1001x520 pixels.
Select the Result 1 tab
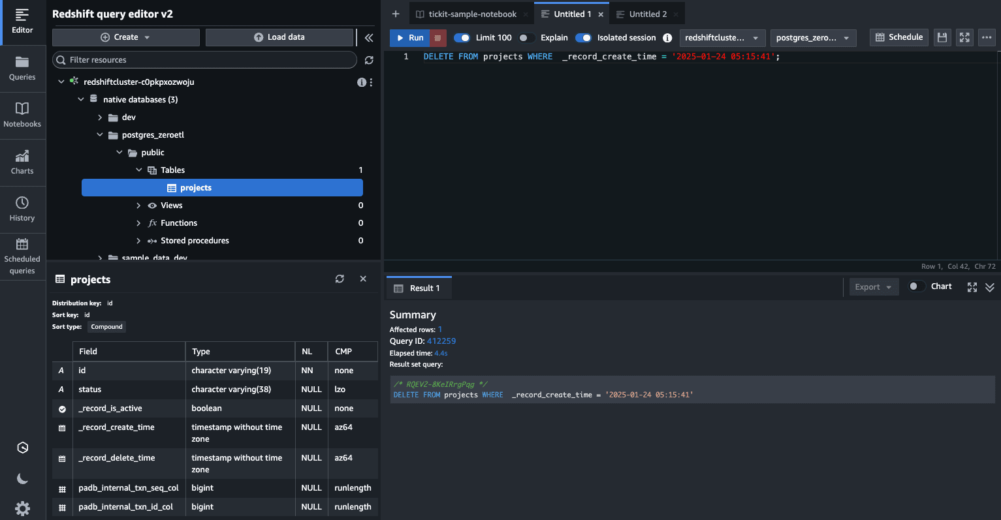[419, 288]
